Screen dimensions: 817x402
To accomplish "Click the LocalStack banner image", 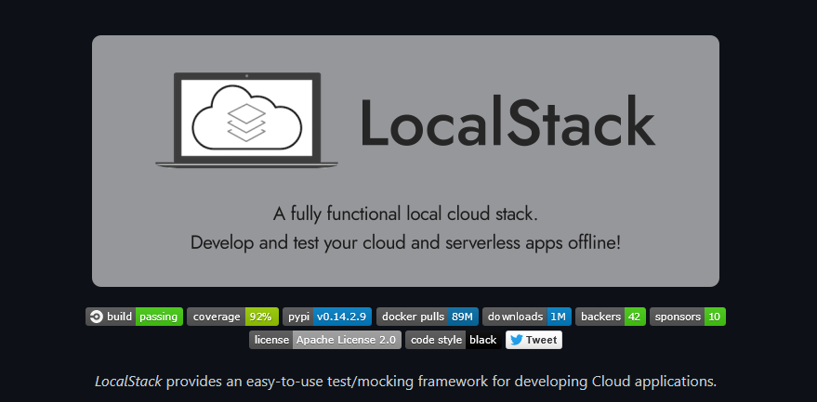I will coord(405,161).
